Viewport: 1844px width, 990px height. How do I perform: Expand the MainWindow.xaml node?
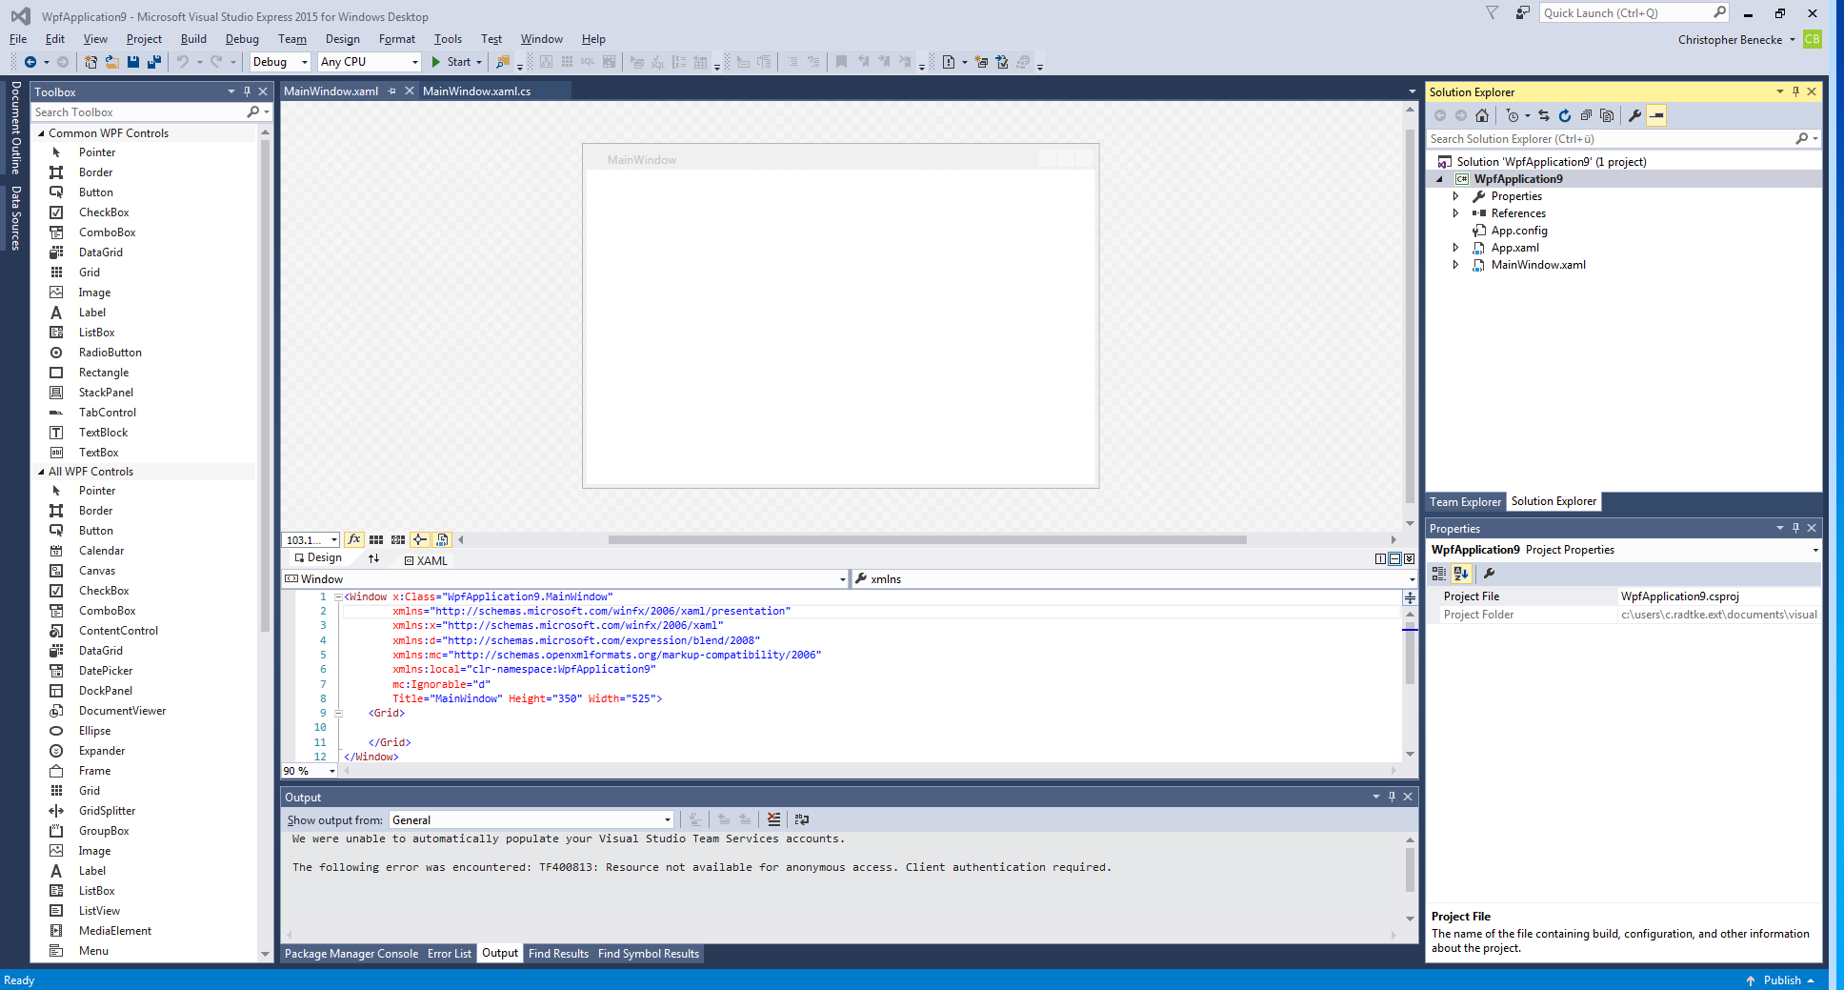click(1455, 265)
